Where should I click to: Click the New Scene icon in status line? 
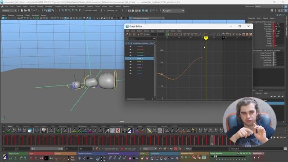coord(22,10)
